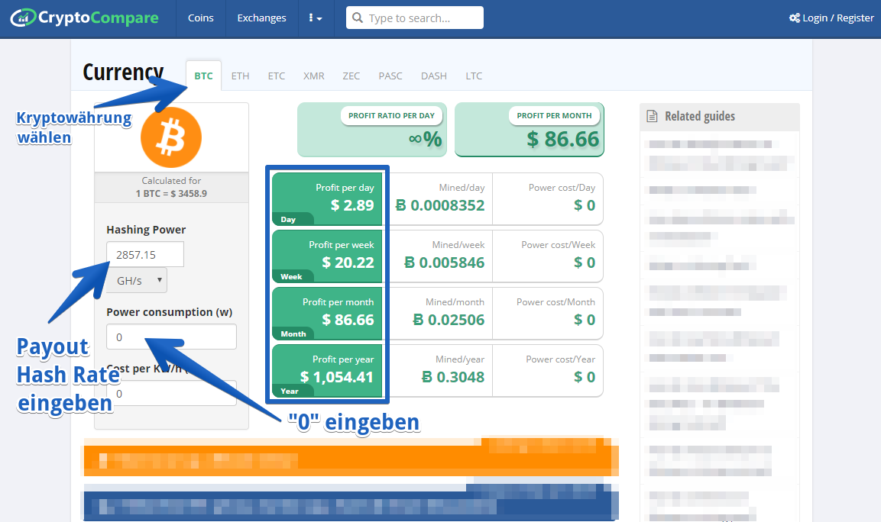Switch to the ZEC tab
Image resolution: width=881 pixels, height=522 pixels.
[x=351, y=76]
